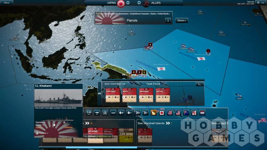The height and width of the screenshot is (150, 267).
Task: Click the Sea: Marshall Islands header text
Action: pos(151,123)
